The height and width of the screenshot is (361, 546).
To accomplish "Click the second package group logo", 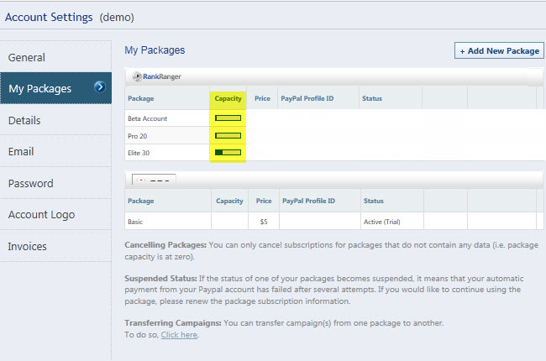I will [155, 180].
